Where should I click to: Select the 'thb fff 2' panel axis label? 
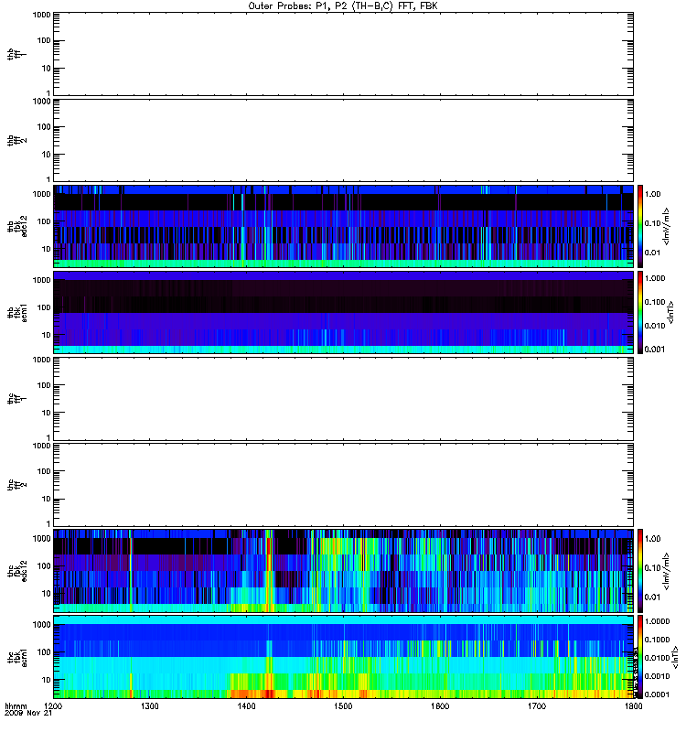pyautogui.click(x=16, y=141)
